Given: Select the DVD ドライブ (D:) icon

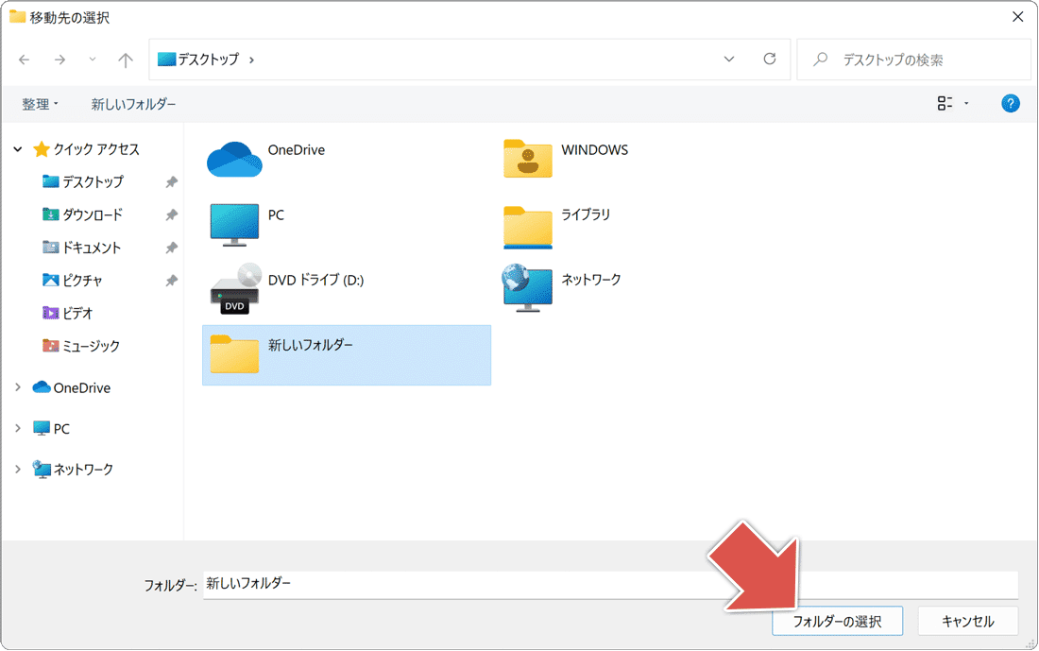Looking at the screenshot, I should [x=234, y=288].
